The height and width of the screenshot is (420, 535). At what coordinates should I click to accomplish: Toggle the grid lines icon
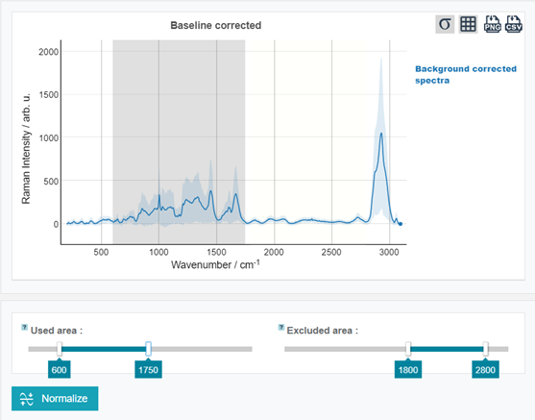point(468,24)
